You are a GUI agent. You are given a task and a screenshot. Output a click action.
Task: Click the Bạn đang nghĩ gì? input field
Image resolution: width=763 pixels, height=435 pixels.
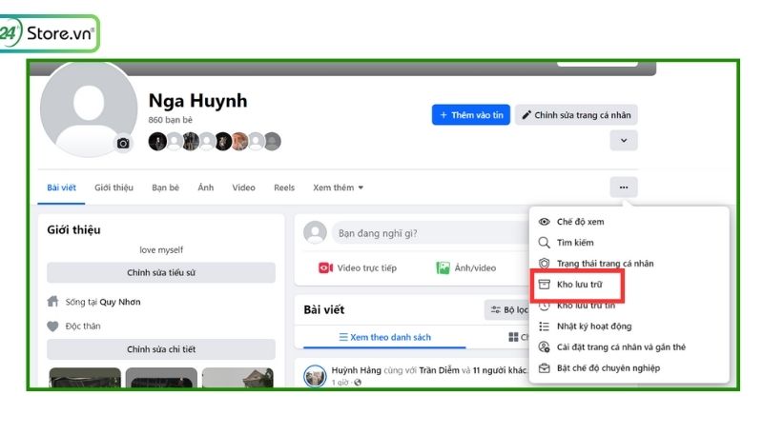tap(431, 233)
